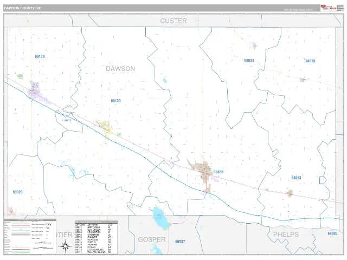Click the small green area below 69138
Viewport: 347px width, 260px height.
click(x=20, y=76)
